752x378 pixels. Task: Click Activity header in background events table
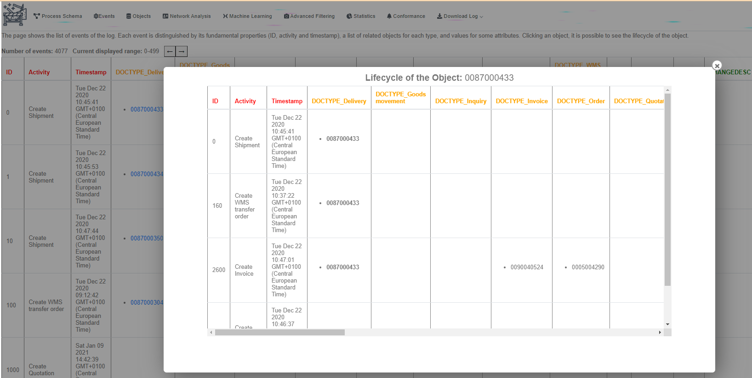39,72
